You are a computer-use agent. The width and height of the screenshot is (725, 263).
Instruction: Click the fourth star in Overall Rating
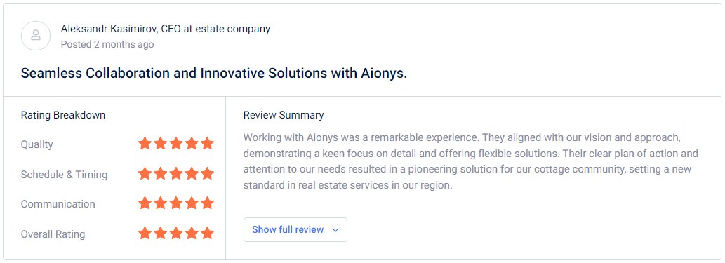click(192, 233)
